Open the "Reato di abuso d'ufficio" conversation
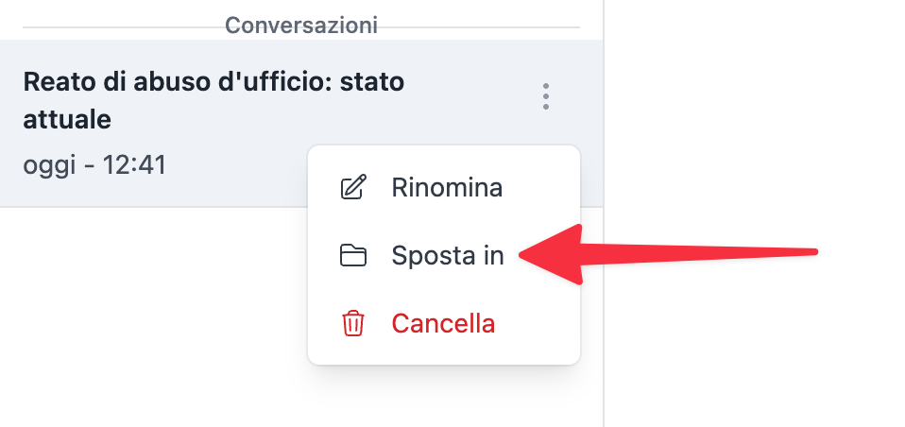This screenshot has height=427, width=905. coord(213,82)
